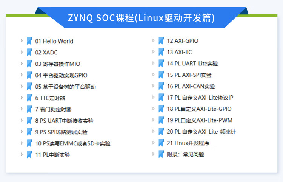283x182 pixels.
Task: Open the '14 PL UART-Lite实验' entry
Action: click(192, 64)
